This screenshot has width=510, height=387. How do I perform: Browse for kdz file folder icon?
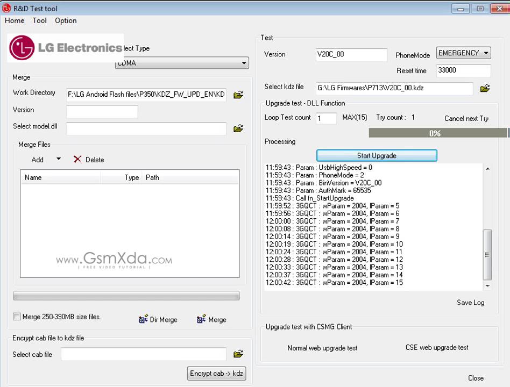(x=485, y=88)
